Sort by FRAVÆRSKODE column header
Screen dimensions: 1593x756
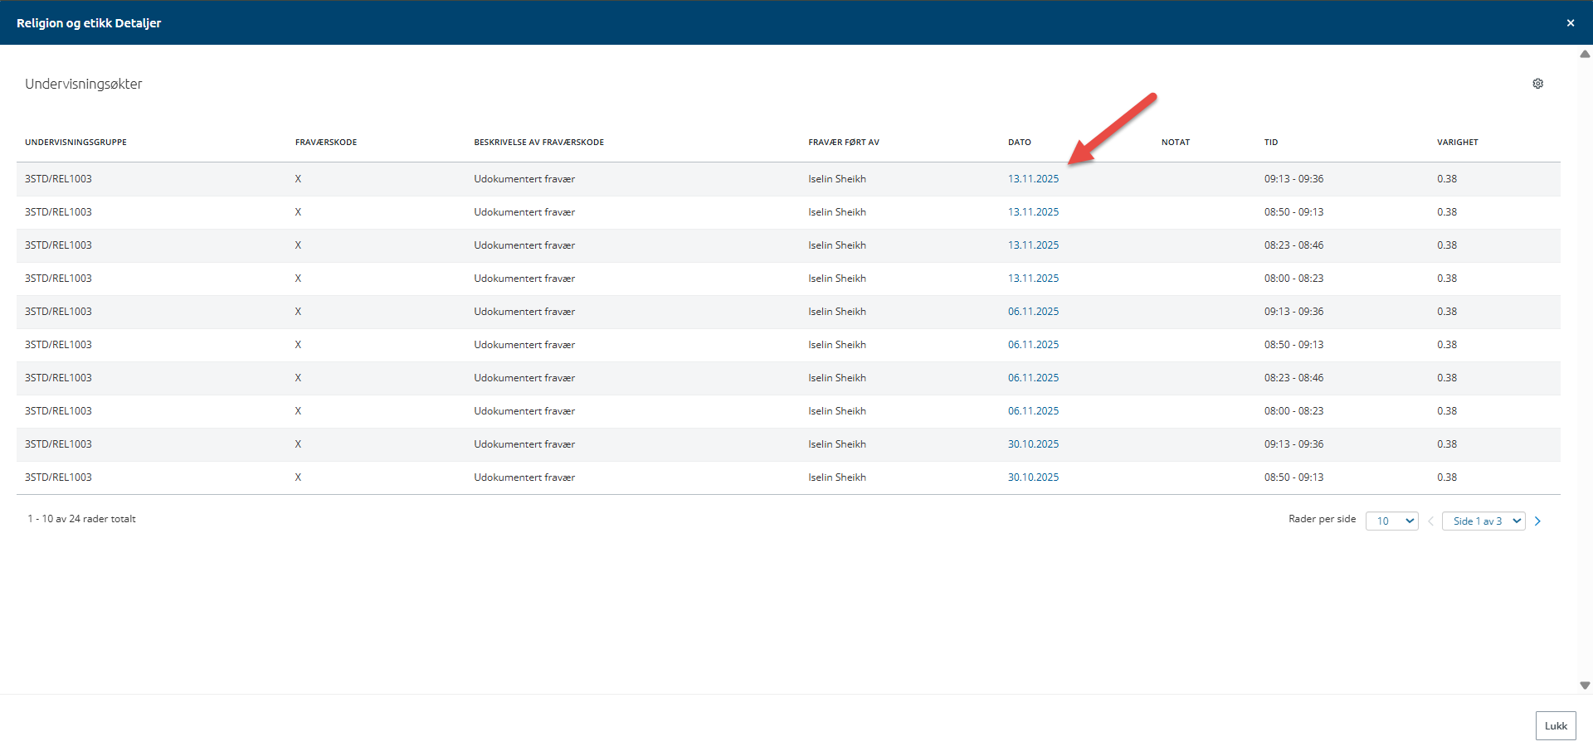pos(326,143)
